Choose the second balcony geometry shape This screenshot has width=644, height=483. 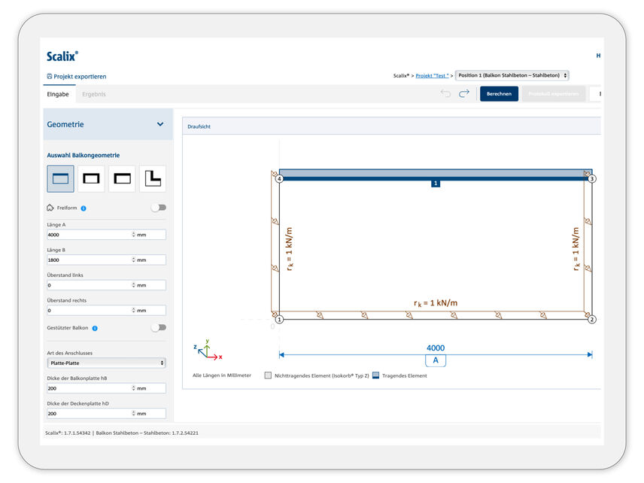coord(91,179)
